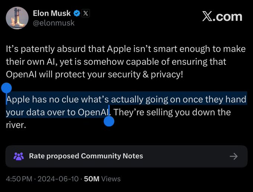Click the 2024-06-10 post date

[58, 179]
